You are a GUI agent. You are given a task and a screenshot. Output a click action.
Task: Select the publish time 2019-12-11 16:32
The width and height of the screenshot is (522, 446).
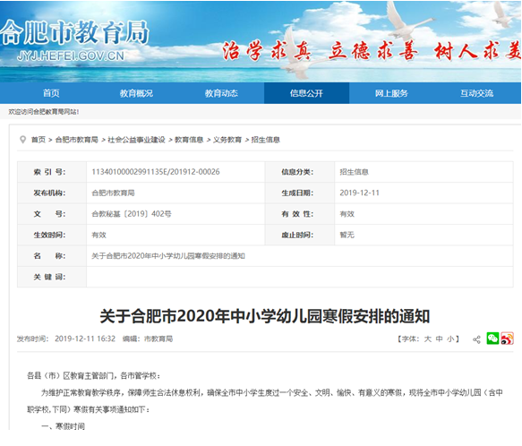coord(85,339)
